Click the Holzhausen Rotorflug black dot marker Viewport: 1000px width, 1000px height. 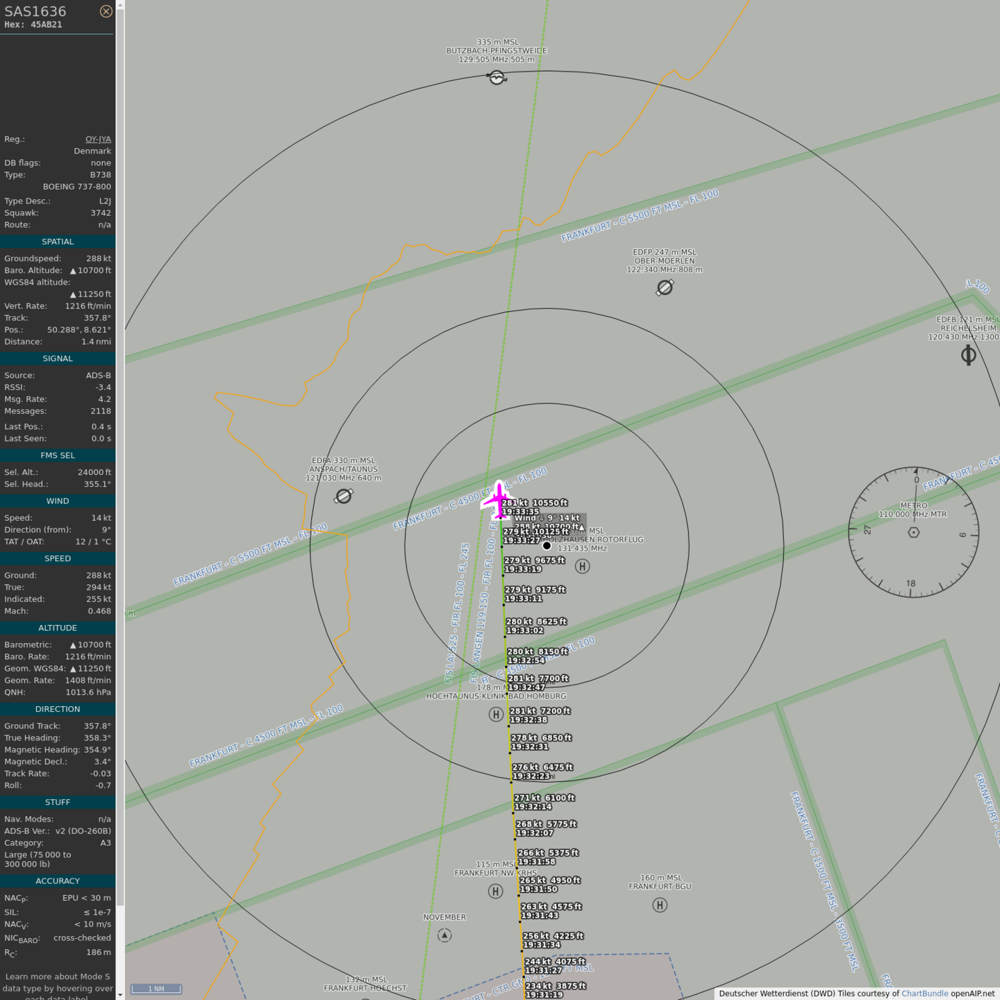547,546
